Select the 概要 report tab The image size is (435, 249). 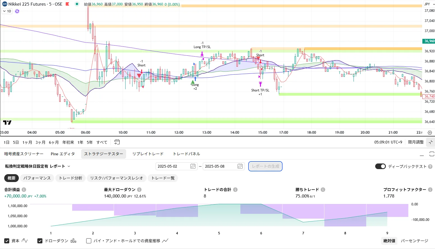[x=12, y=178]
